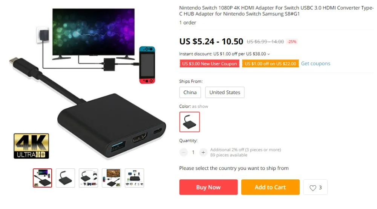Image resolution: width=377 pixels, height=209 pixels.
Task: Expand the instant discount dropdown arrow
Action: point(268,54)
